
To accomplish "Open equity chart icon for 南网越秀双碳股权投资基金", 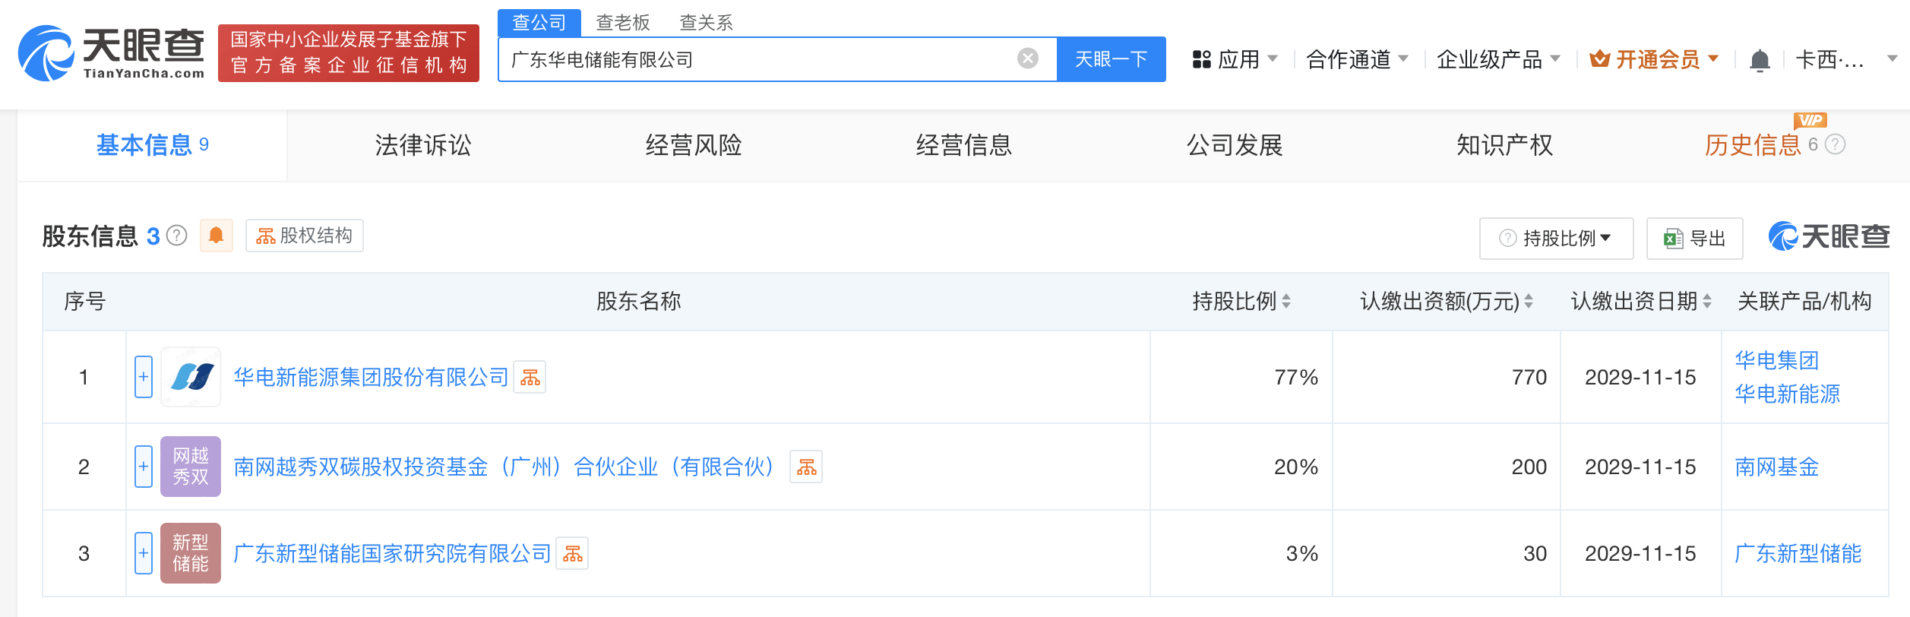I will pos(807,467).
